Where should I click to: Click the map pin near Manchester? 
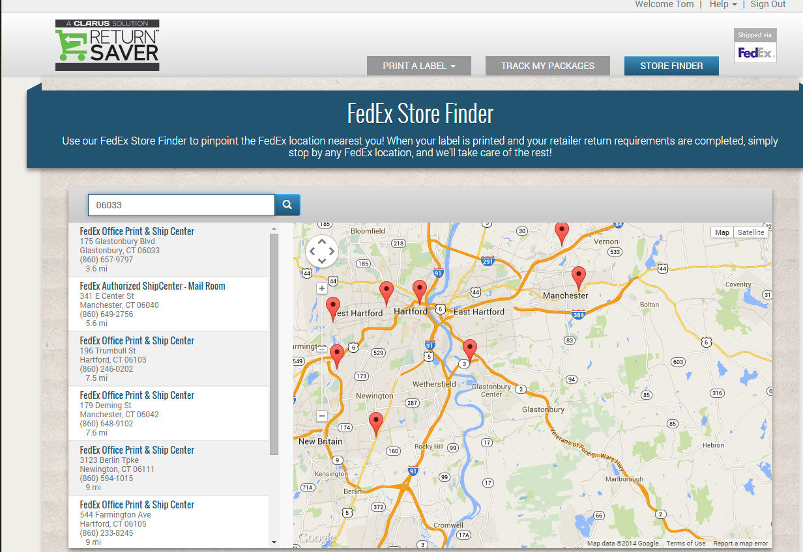[579, 279]
